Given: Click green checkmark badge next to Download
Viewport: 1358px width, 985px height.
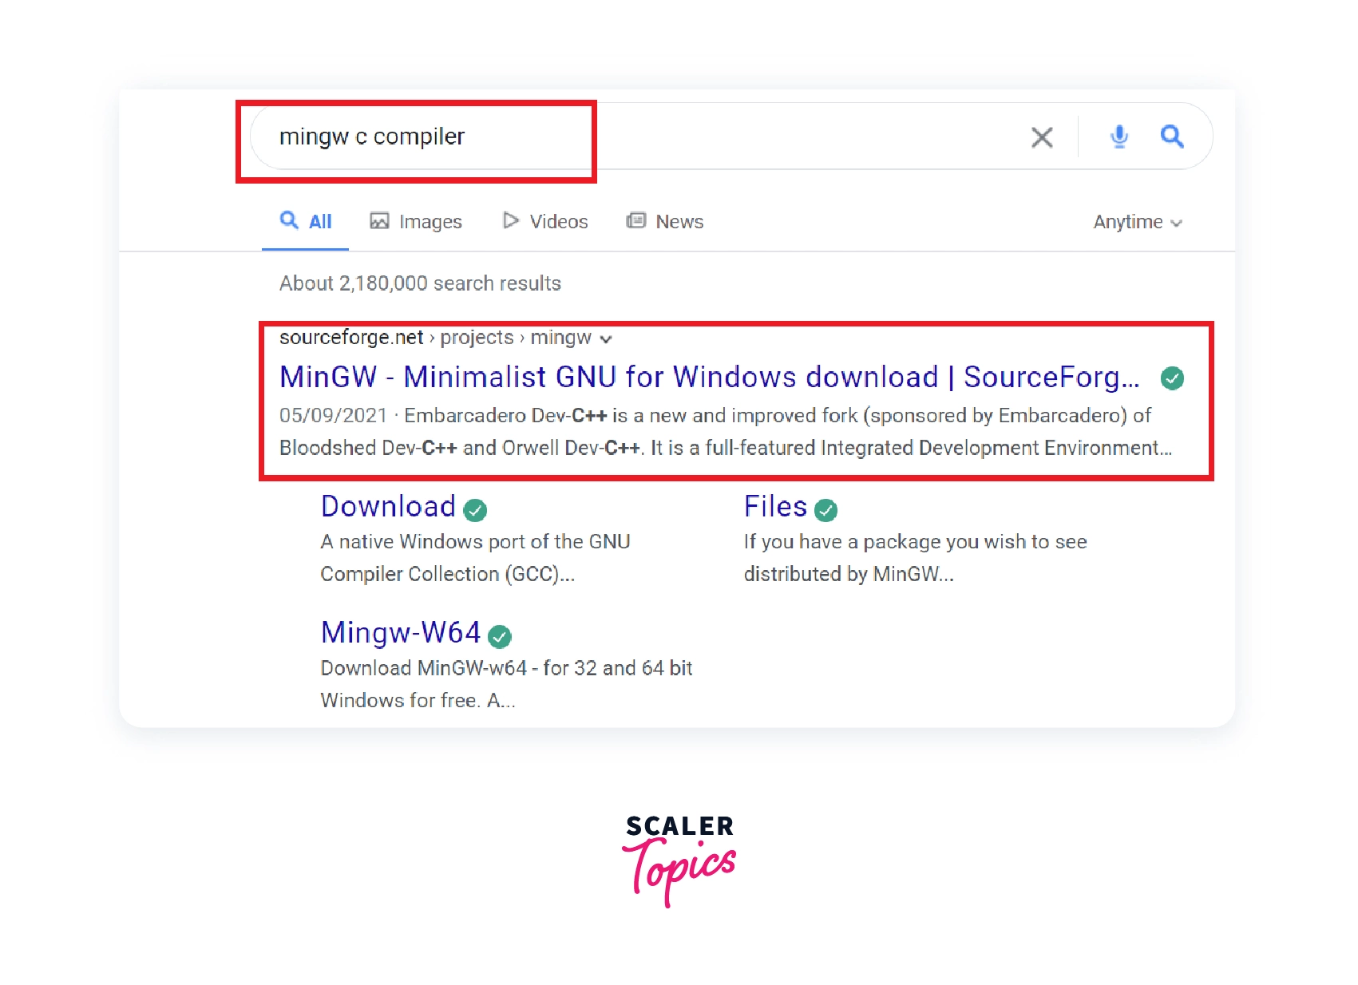Looking at the screenshot, I should pos(475,510).
